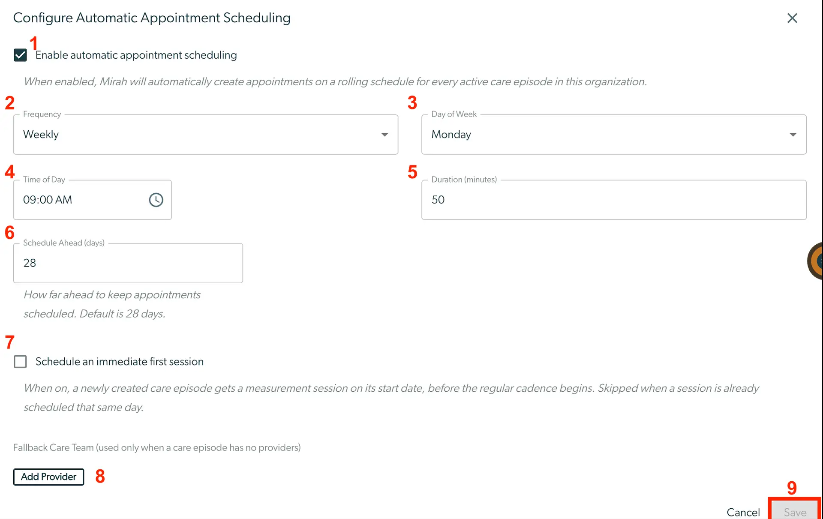Click the Day of Week dropdown arrow
Image resolution: width=823 pixels, height=519 pixels.
(793, 135)
